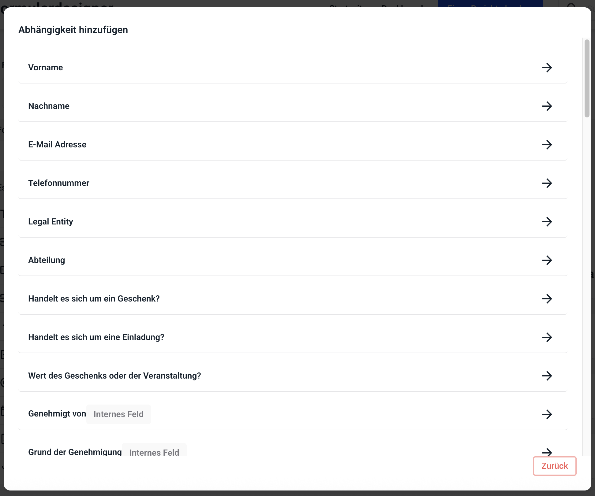Screen dimensions: 595x496
Task: Click the Abteilung row arrow icon
Action: (547, 260)
